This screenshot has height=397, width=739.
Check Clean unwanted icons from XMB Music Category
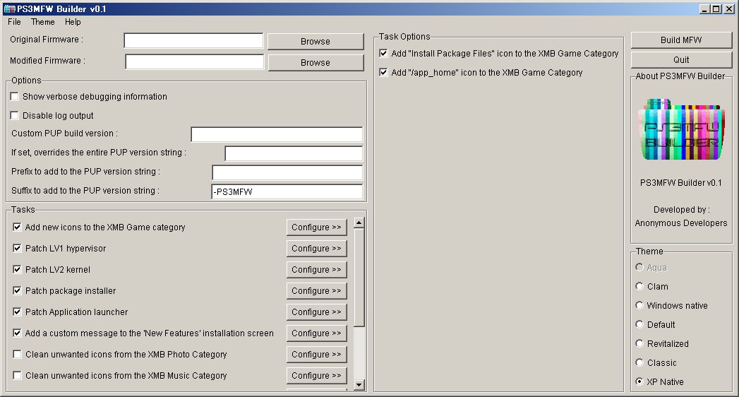pyautogui.click(x=17, y=376)
